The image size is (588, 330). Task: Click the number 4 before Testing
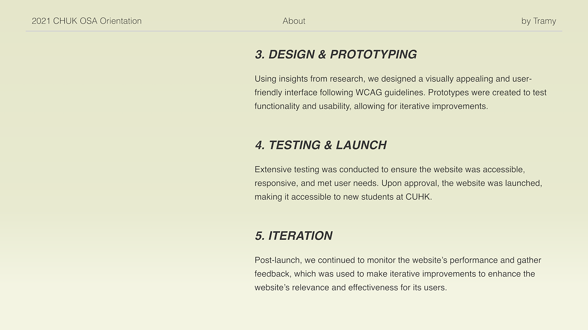tap(260, 145)
